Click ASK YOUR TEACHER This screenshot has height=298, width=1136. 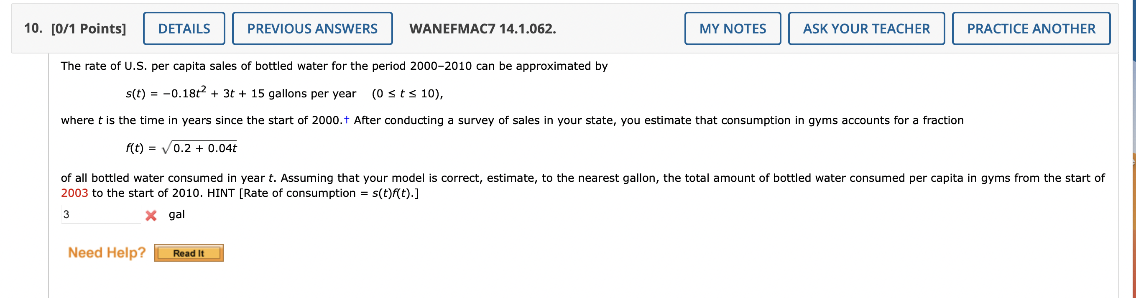point(866,28)
